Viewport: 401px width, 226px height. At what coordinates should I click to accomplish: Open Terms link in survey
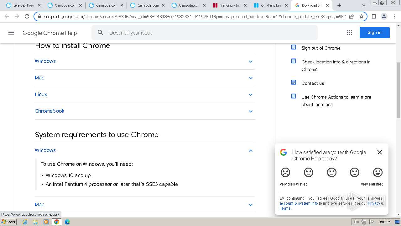[x=285, y=208]
